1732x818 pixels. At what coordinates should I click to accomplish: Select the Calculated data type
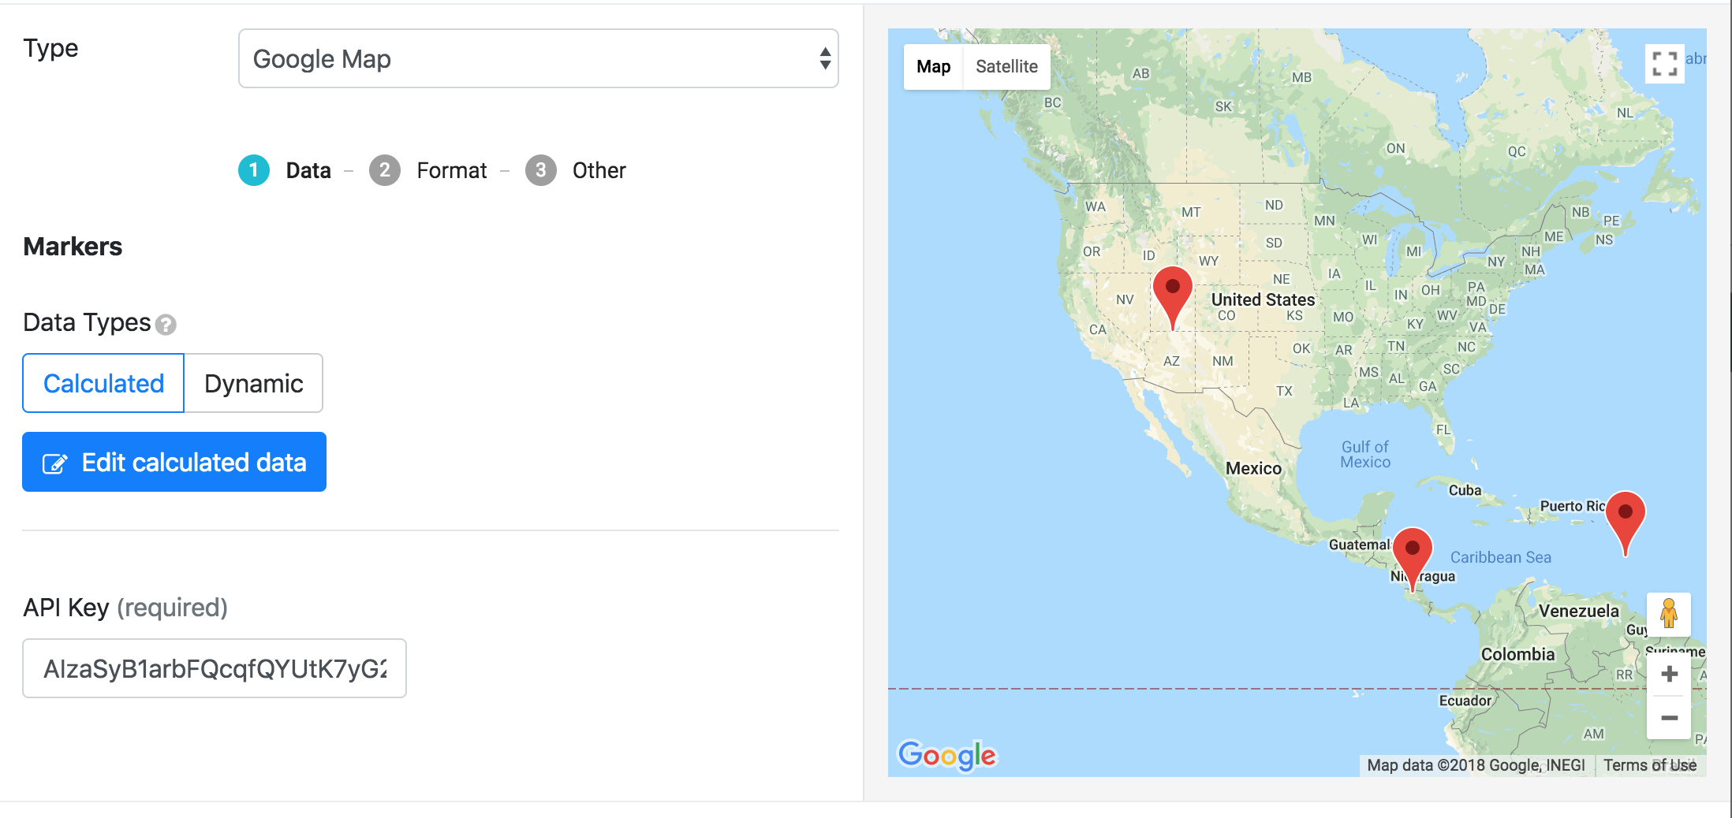click(x=103, y=384)
